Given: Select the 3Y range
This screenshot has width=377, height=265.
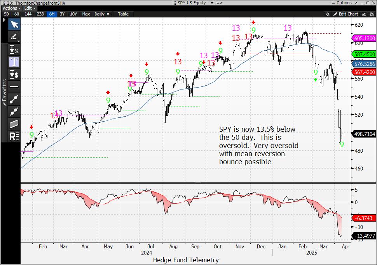Looking at the screenshot, I should (62, 14).
